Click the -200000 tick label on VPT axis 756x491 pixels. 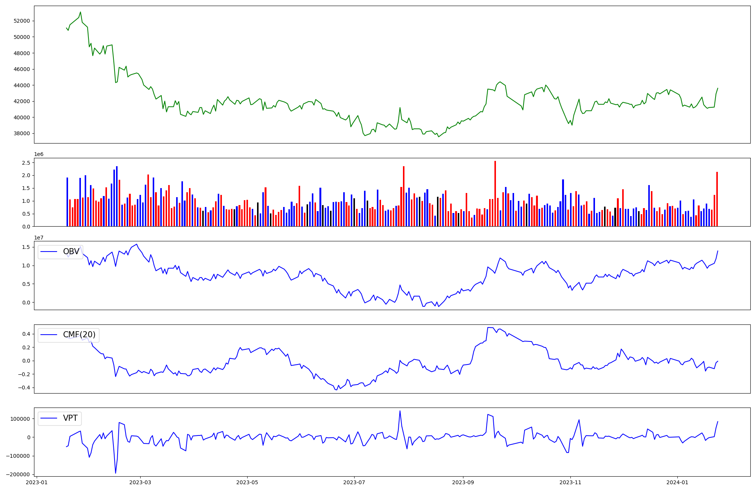pyautogui.click(x=18, y=474)
